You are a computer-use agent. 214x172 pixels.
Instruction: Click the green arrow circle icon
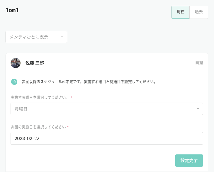tap(14, 82)
